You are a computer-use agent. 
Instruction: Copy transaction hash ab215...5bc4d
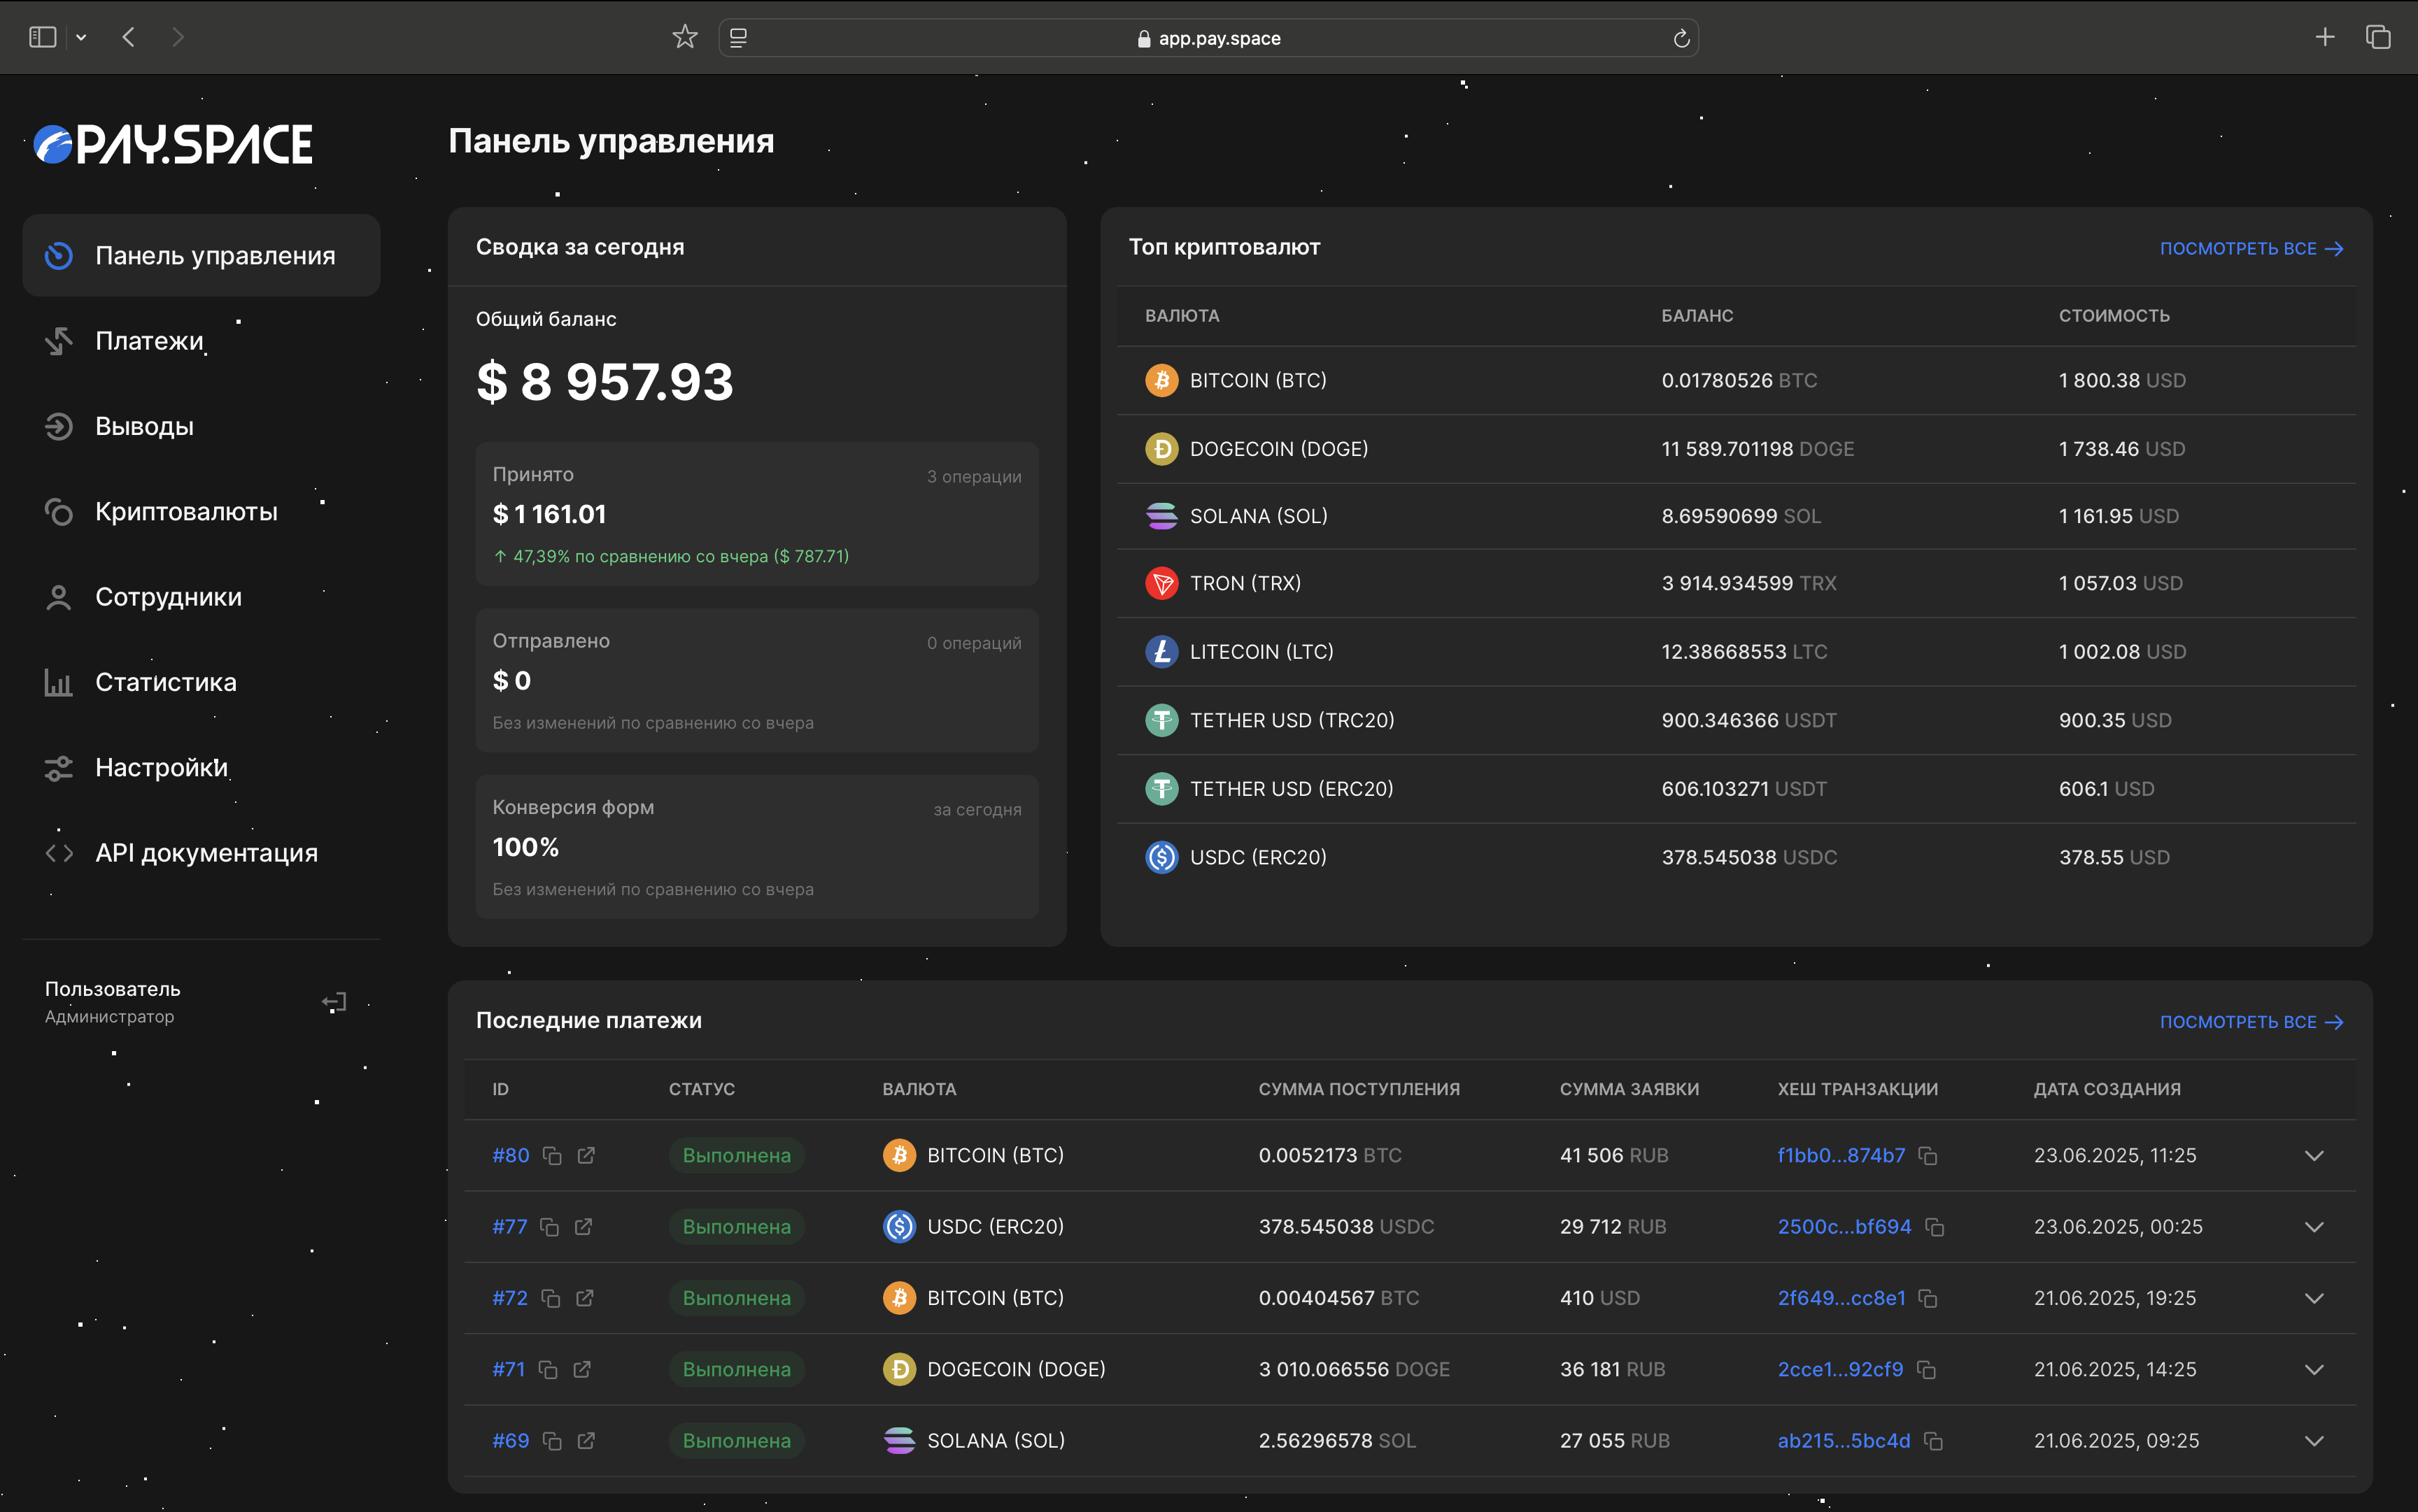tap(1933, 1441)
